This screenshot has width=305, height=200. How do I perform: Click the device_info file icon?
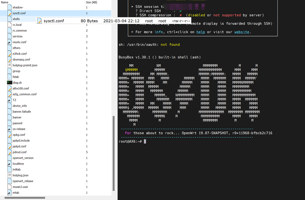click(10, 106)
